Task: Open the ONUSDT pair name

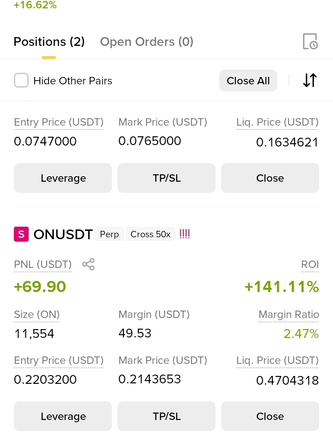Action: (63, 235)
